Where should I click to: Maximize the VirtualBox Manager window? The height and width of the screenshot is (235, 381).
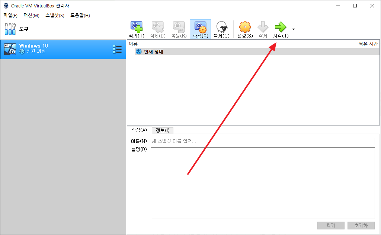click(355, 6)
